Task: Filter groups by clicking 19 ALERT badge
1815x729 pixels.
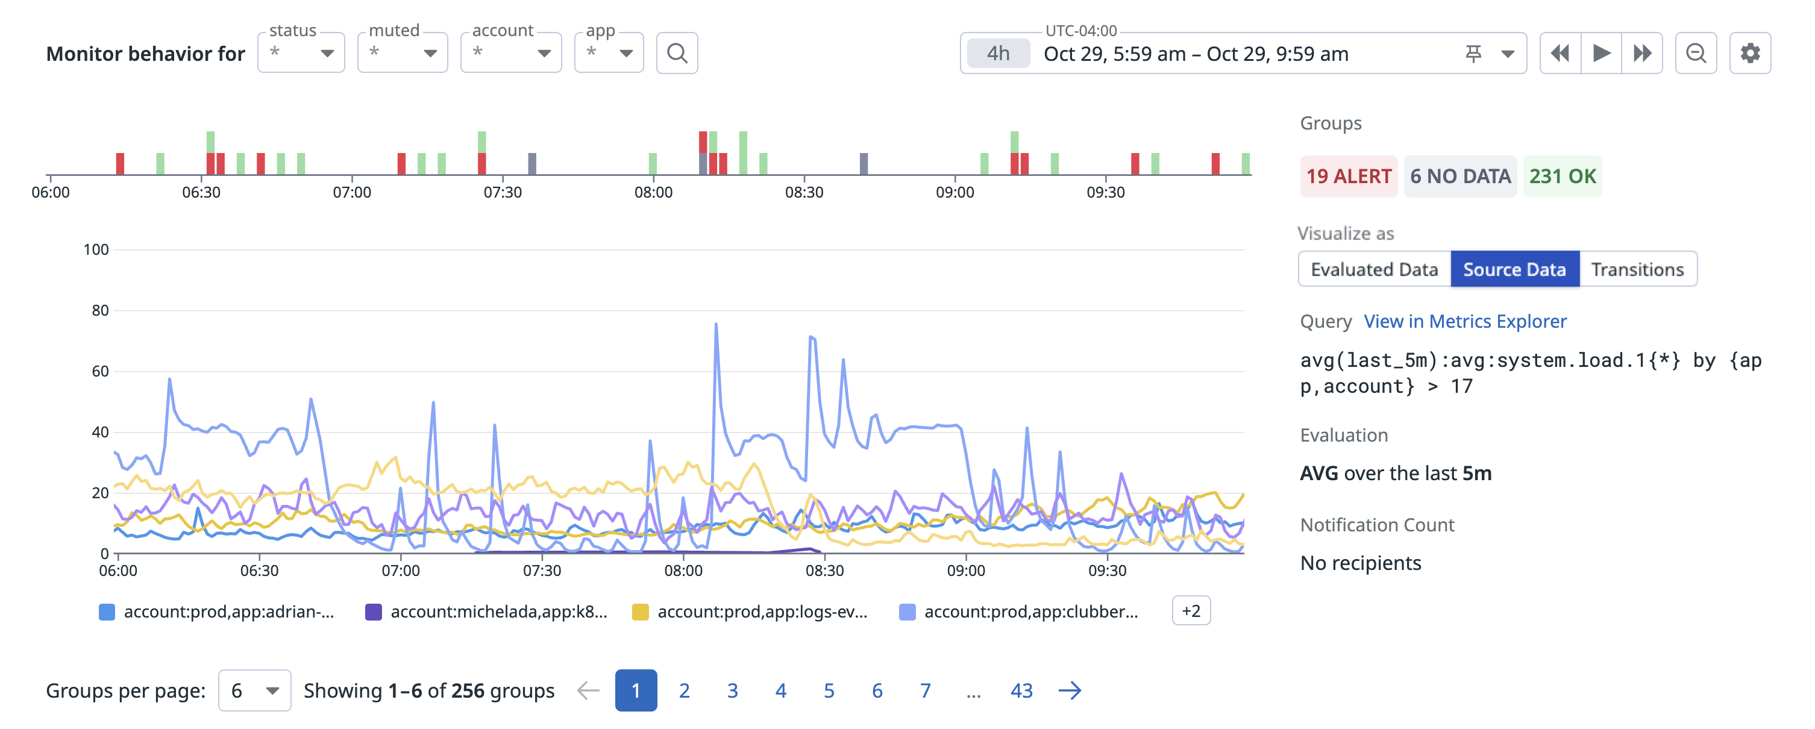Action: [x=1348, y=176]
